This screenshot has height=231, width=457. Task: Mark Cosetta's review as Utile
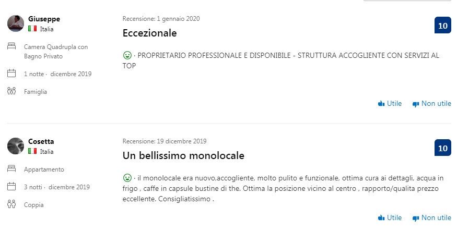[x=390, y=217]
